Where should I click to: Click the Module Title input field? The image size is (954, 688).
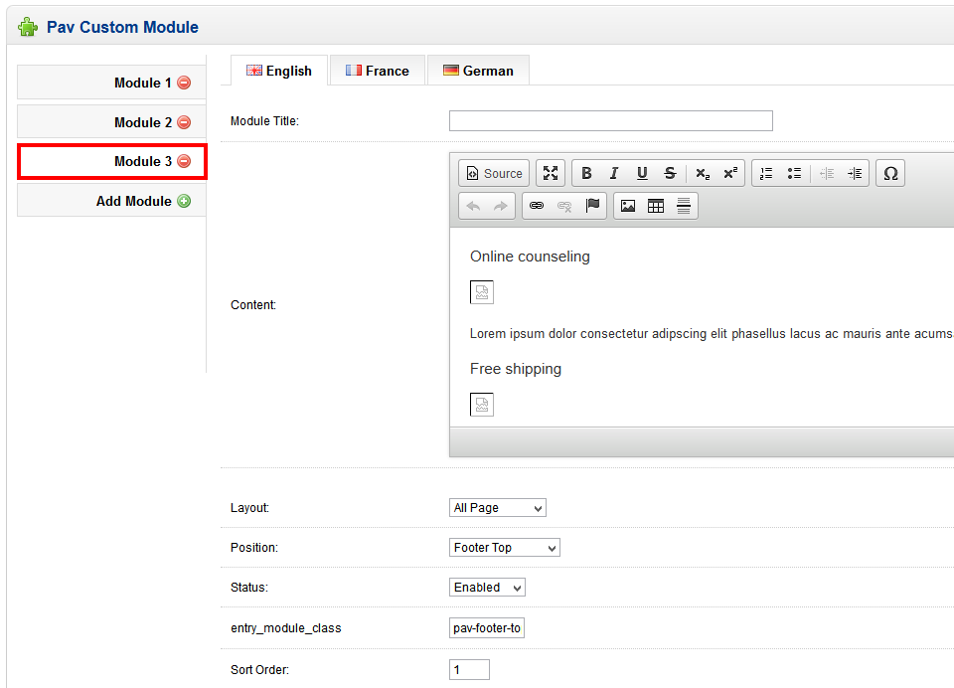610,121
